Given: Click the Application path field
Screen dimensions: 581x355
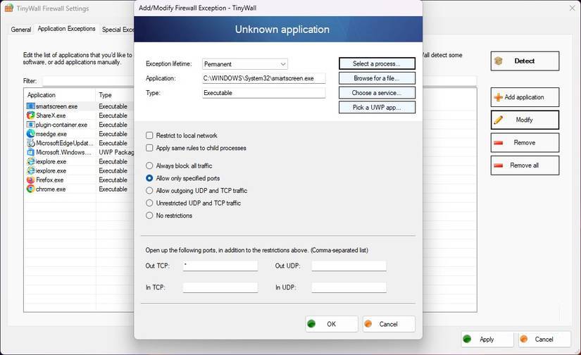Looking at the screenshot, I should (264, 78).
